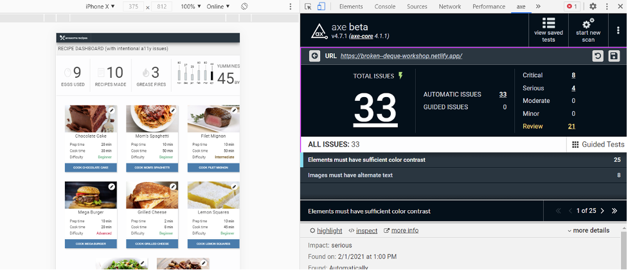Click COOK LEMON SQUARES button

click(213, 244)
